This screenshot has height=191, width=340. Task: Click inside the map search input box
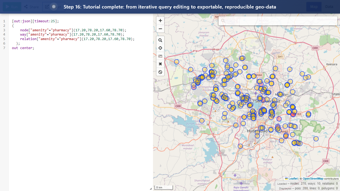(x=278, y=21)
